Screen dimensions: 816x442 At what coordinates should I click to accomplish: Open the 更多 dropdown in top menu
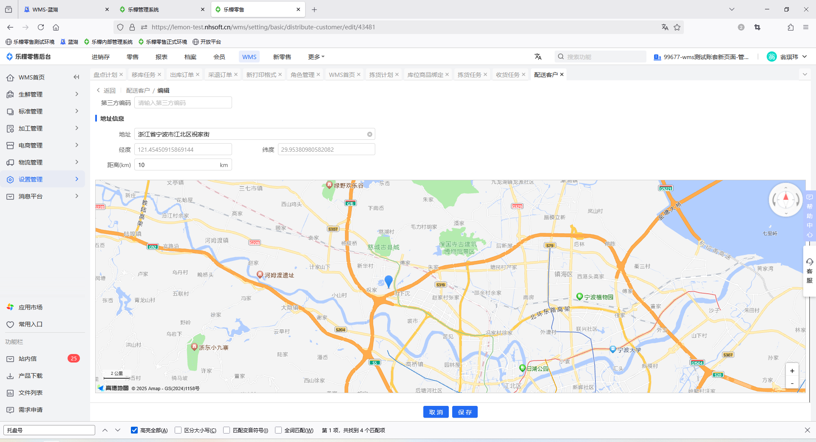coord(316,57)
